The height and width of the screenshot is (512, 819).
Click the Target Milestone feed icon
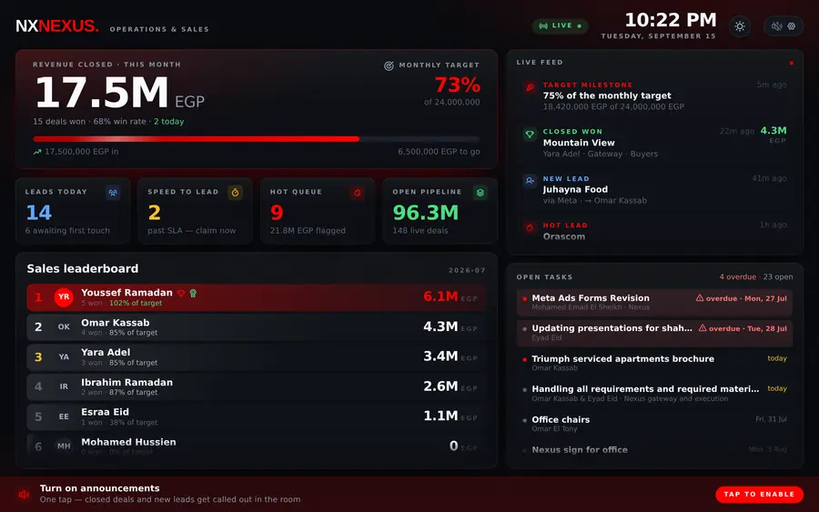pos(530,87)
